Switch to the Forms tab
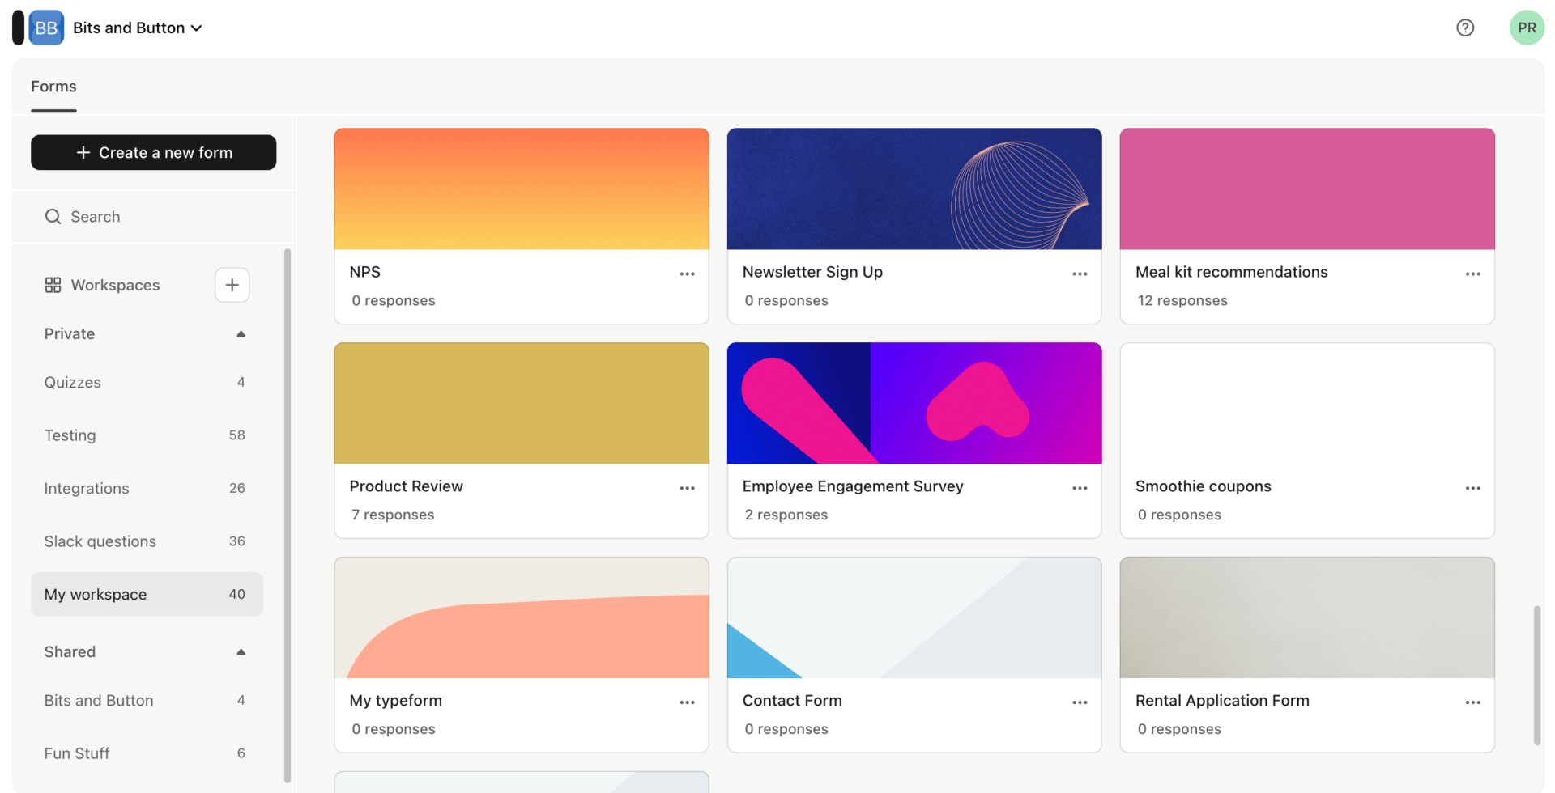 point(53,87)
